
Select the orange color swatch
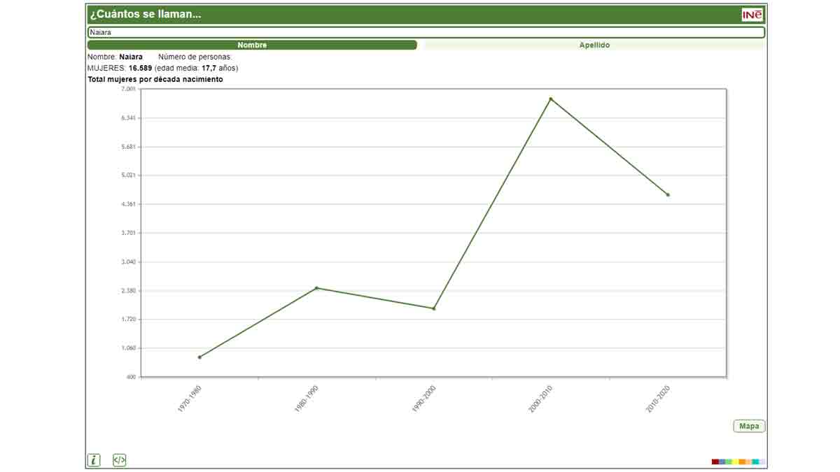point(742,462)
